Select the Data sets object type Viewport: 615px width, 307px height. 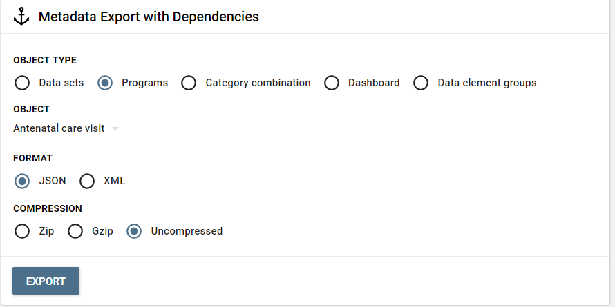pyautogui.click(x=22, y=83)
